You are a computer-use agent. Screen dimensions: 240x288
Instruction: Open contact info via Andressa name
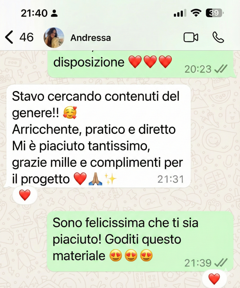tap(91, 38)
